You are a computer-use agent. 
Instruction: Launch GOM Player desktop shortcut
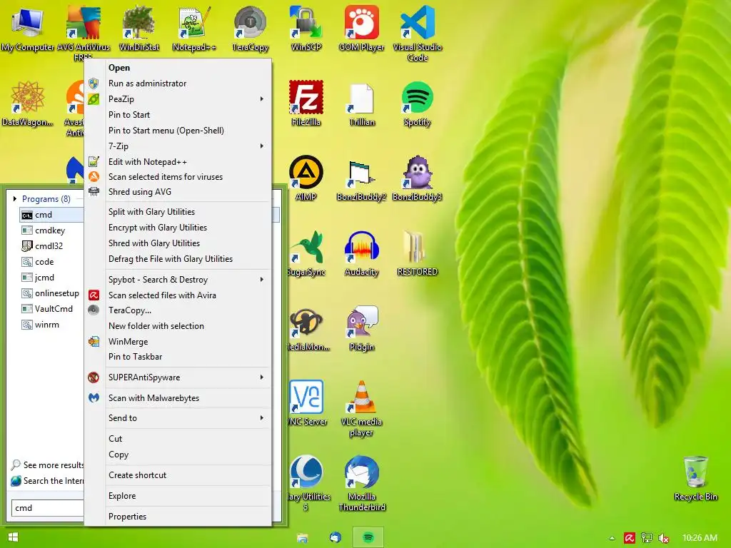361,28
